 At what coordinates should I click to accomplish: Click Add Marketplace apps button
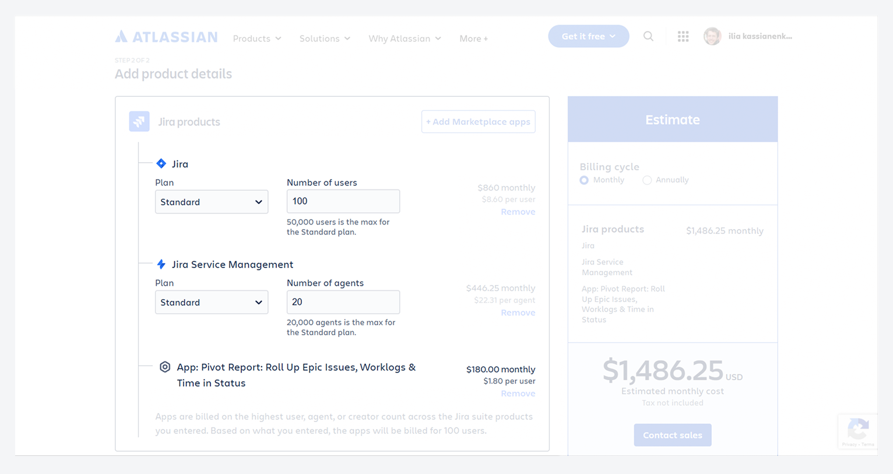478,122
